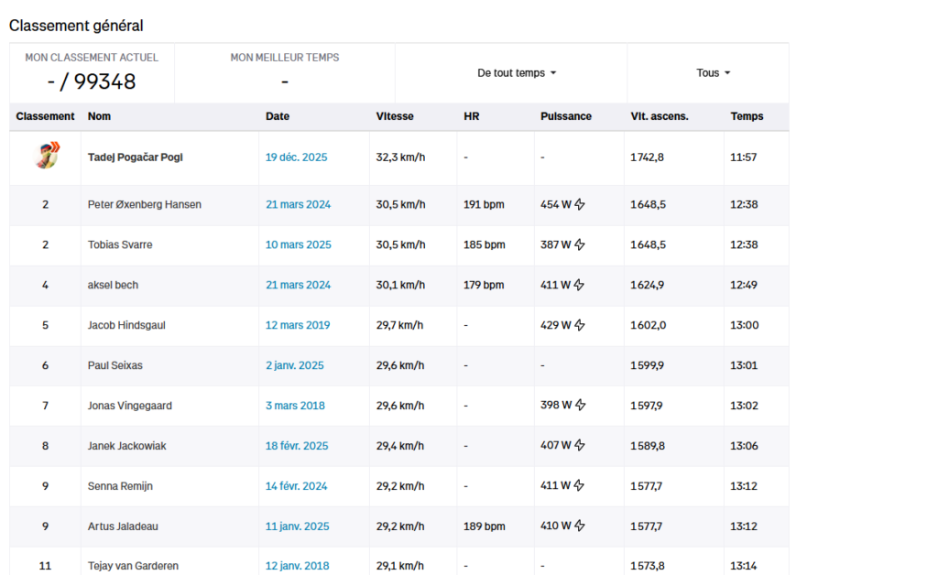Viewport: 938px width, 575px height.
Task: Sort the leaderboard by the "Temps" column header
Action: coord(747,116)
